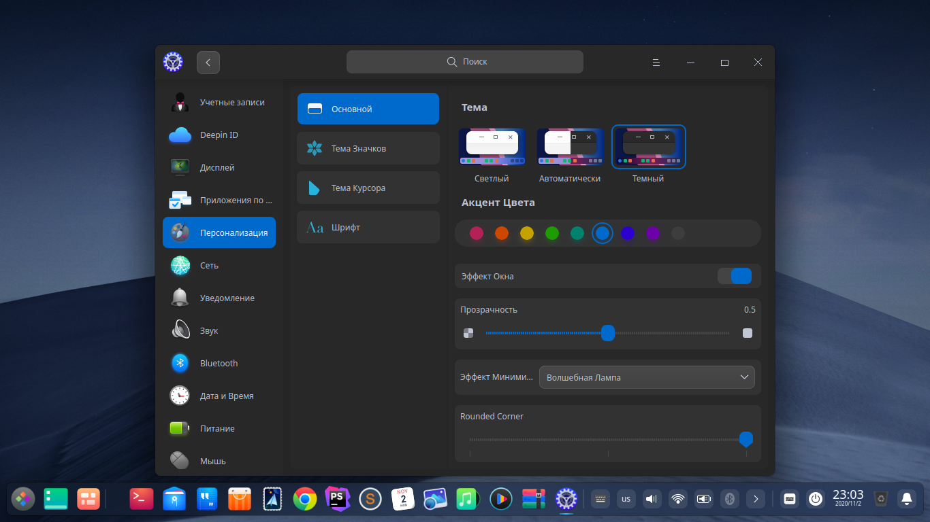Screen dimensions: 930x522
Task: Open Сеть network settings
Action: point(219,266)
